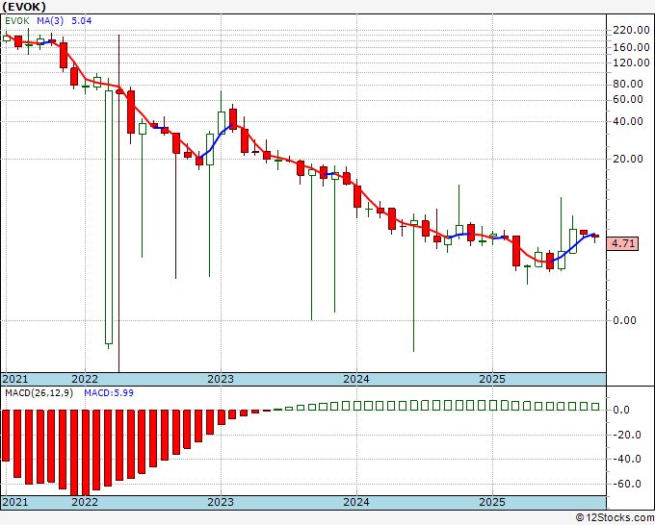Click the 2023 label on price chart axis
The image size is (655, 525).
221,379
